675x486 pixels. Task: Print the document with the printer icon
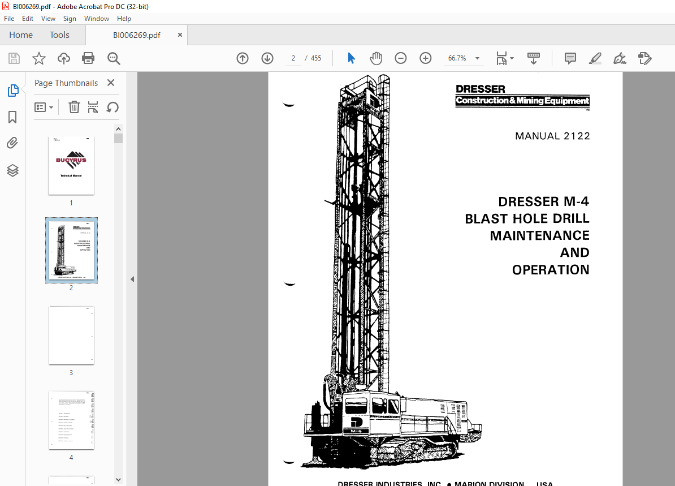point(88,58)
